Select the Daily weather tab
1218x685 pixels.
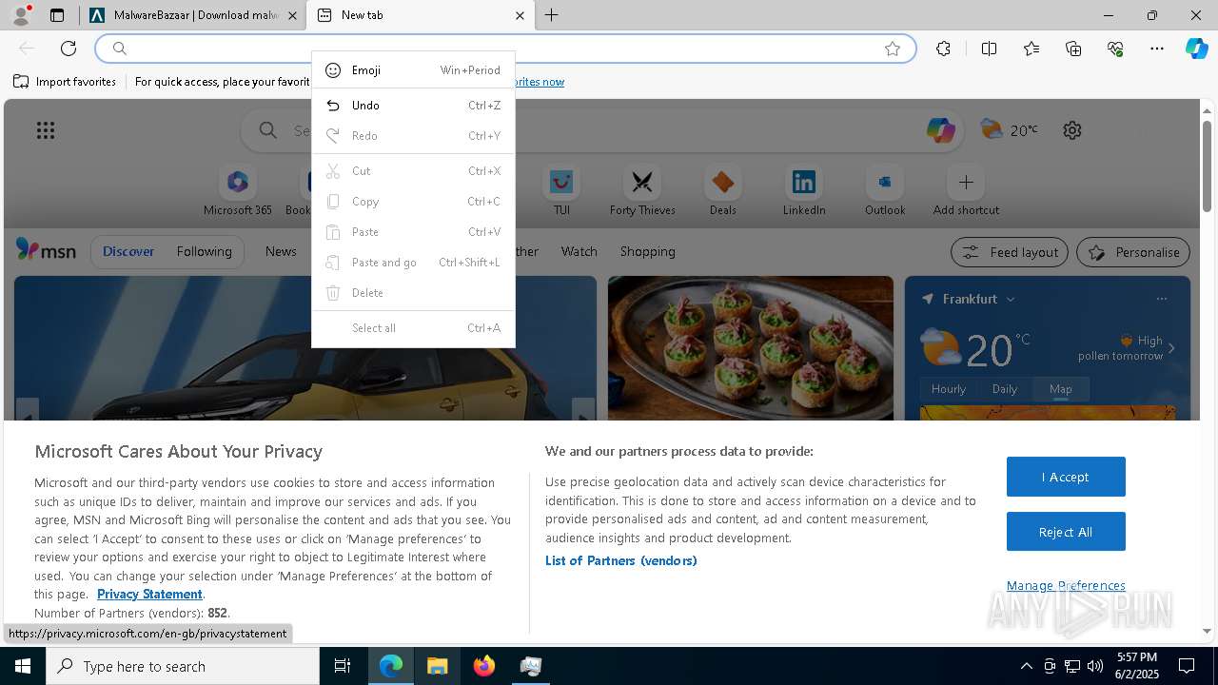1005,389
